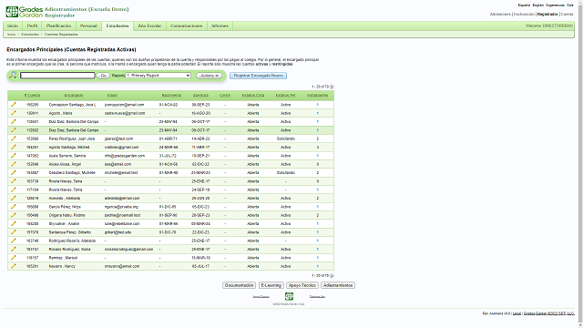The width and height of the screenshot is (583, 328).
Task: Open the Reports dropdown showing Primary Report
Action: coord(159,76)
